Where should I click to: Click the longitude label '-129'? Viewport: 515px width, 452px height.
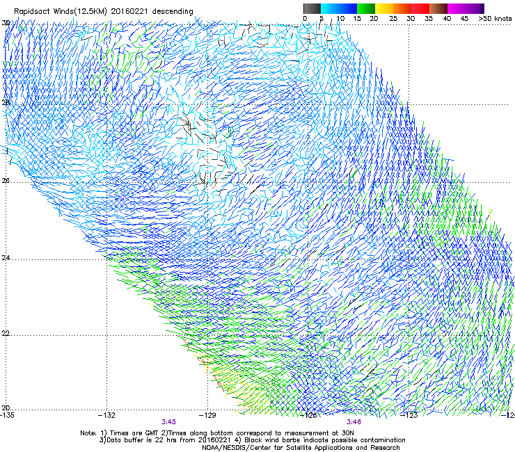(207, 415)
